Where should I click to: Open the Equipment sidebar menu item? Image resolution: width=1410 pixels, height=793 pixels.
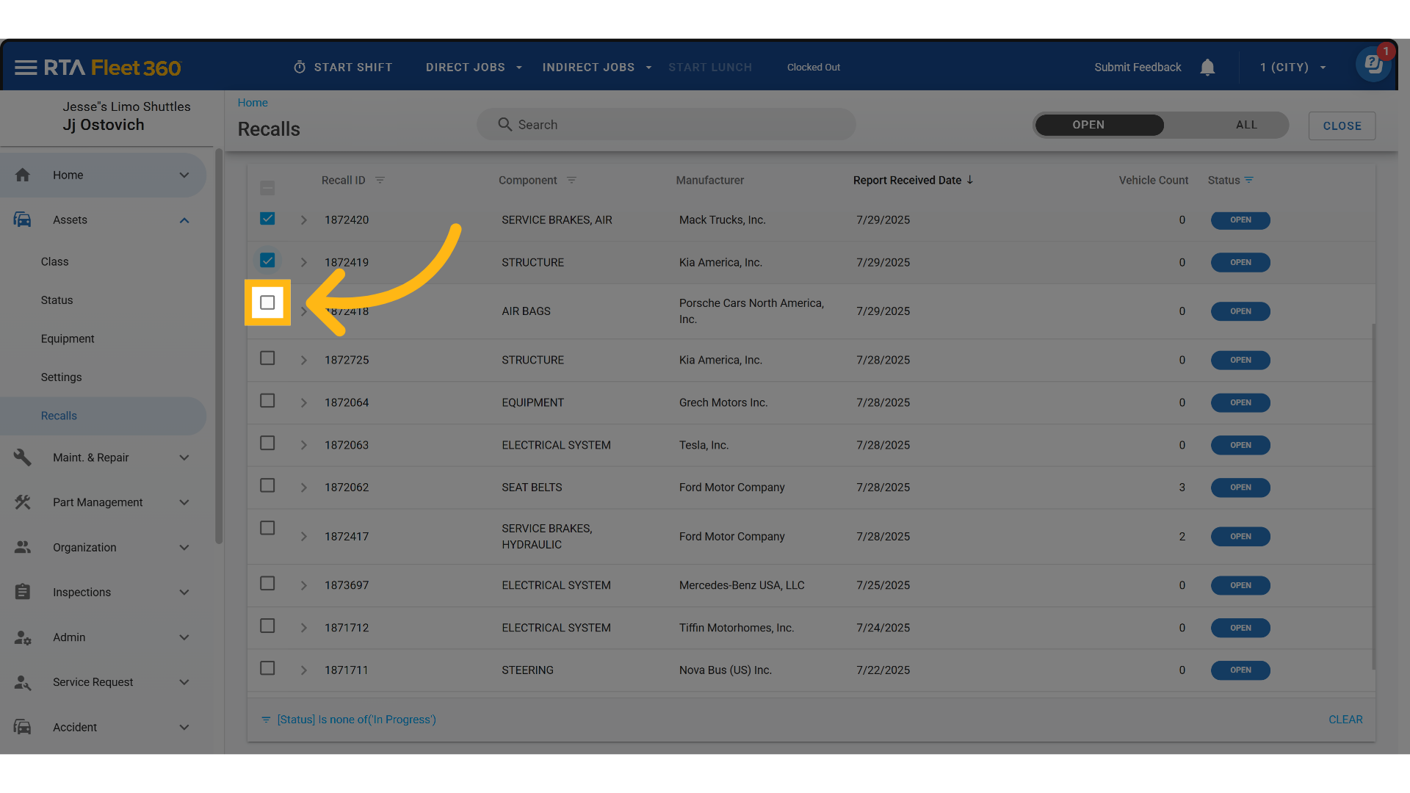pyautogui.click(x=68, y=338)
